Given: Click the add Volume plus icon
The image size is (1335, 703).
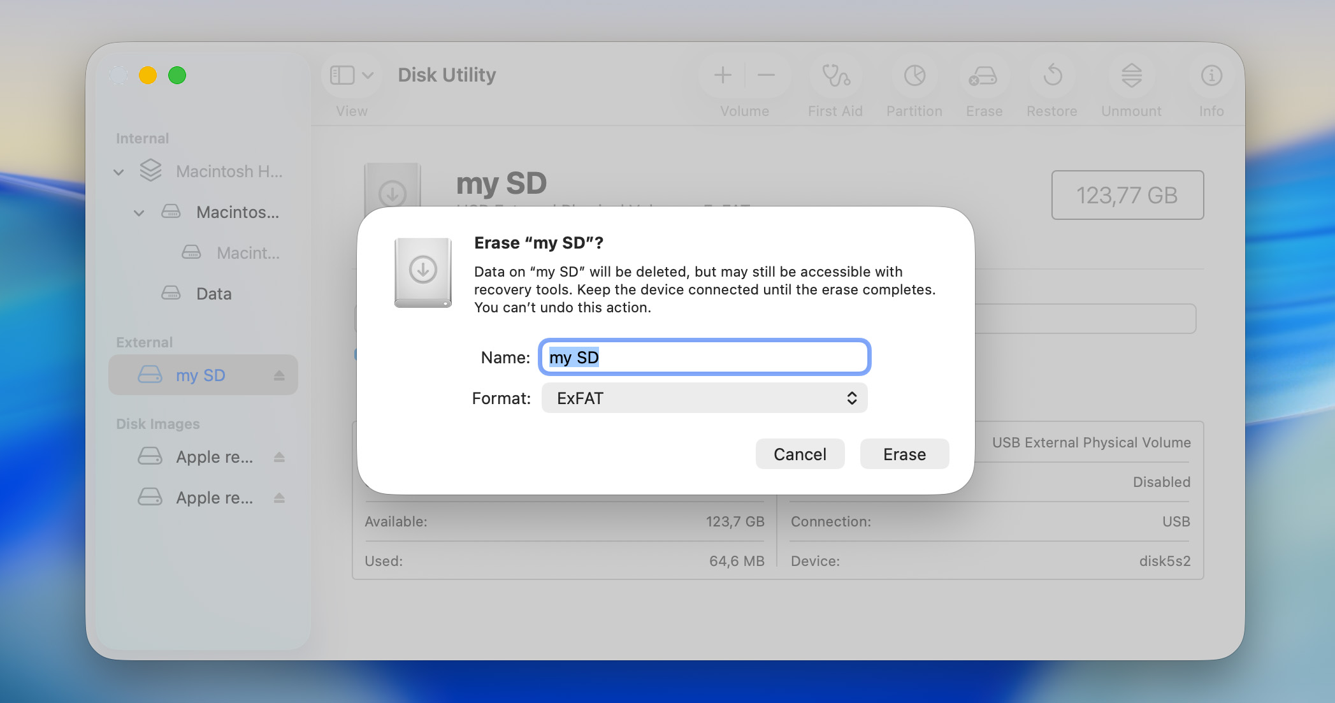Looking at the screenshot, I should (x=723, y=75).
